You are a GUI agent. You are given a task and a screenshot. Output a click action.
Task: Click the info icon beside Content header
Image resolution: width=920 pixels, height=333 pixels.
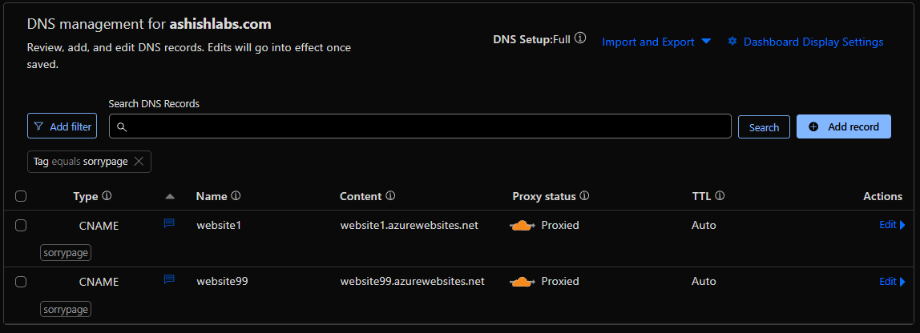click(390, 196)
